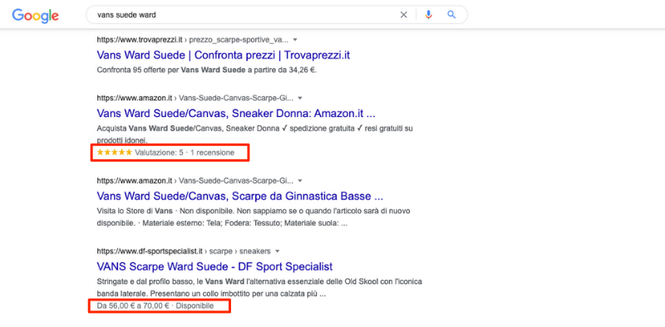Submit search with magnifying glass icon
665x327 pixels.
point(451,15)
